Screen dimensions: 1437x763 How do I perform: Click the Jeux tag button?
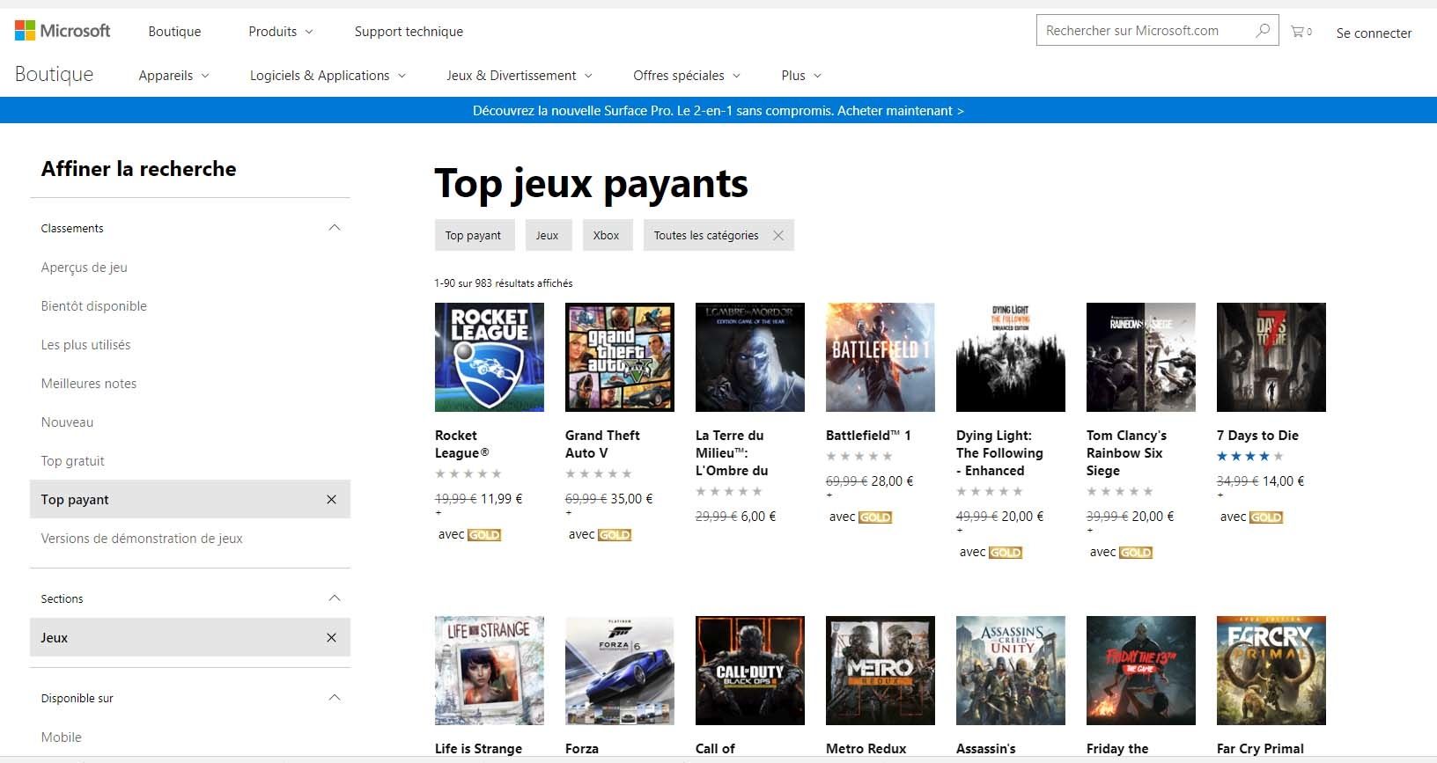coord(547,235)
